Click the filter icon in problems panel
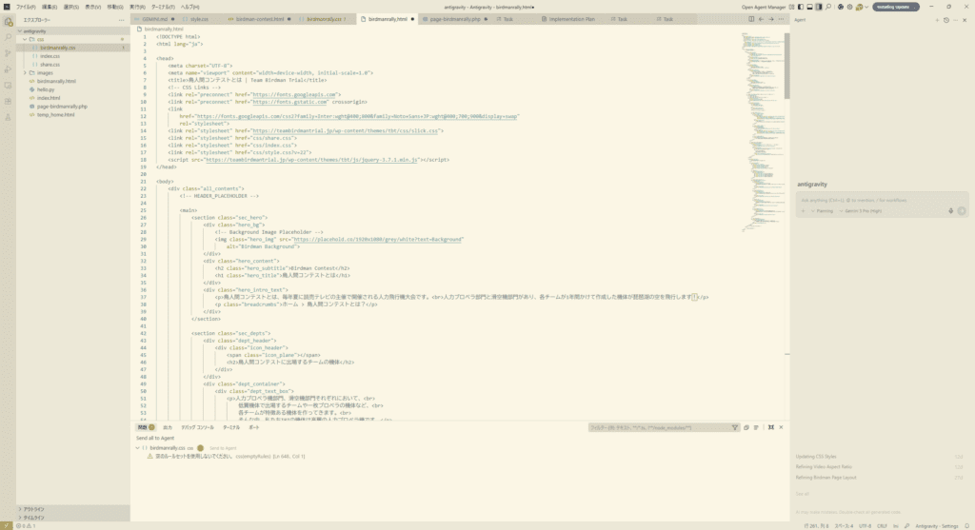 (x=734, y=427)
